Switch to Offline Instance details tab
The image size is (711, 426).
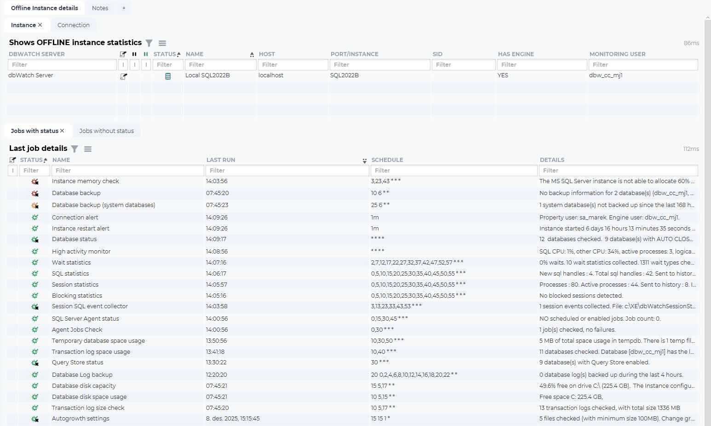pos(45,8)
